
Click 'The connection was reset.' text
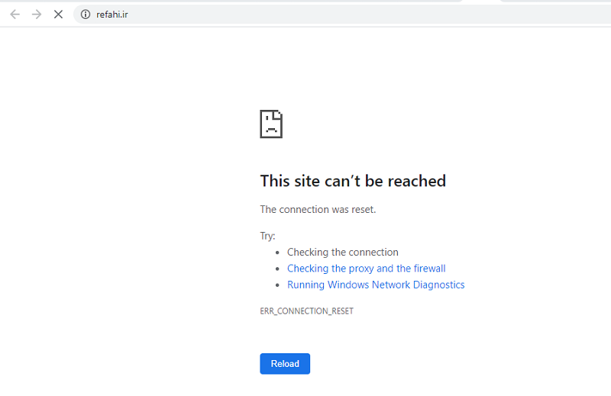coord(318,210)
